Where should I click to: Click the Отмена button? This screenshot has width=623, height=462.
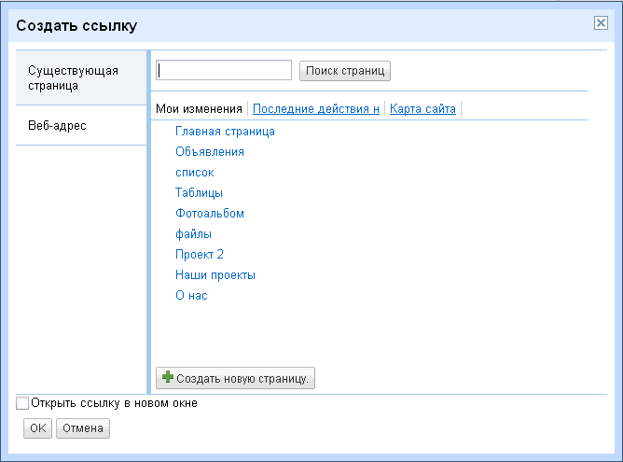(x=83, y=428)
